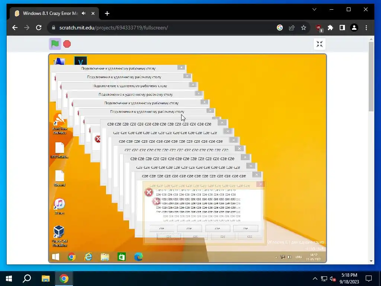The width and height of the screenshot is (381, 286).
Task: Open Internet Explorer in Windows 8.1 taskbar
Action: [88, 257]
